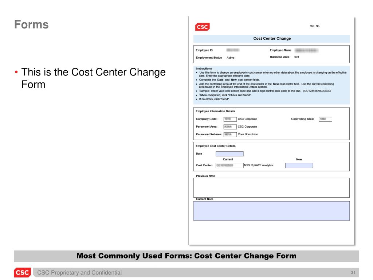This screenshot has width=373, height=280.
Task: Click the 'Sample: Enter valid cost center code' line
Action: pyautogui.click(x=265, y=91)
